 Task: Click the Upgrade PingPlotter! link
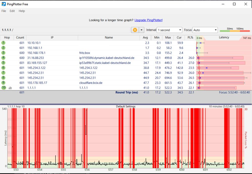[x=148, y=20]
